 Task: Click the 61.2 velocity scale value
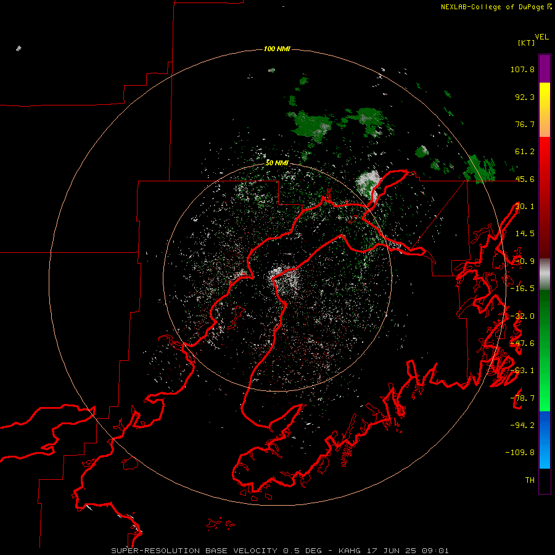tap(525, 152)
